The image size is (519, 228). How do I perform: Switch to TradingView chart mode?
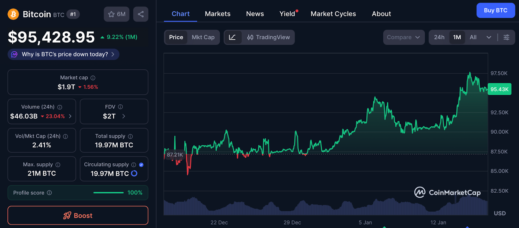pos(268,37)
